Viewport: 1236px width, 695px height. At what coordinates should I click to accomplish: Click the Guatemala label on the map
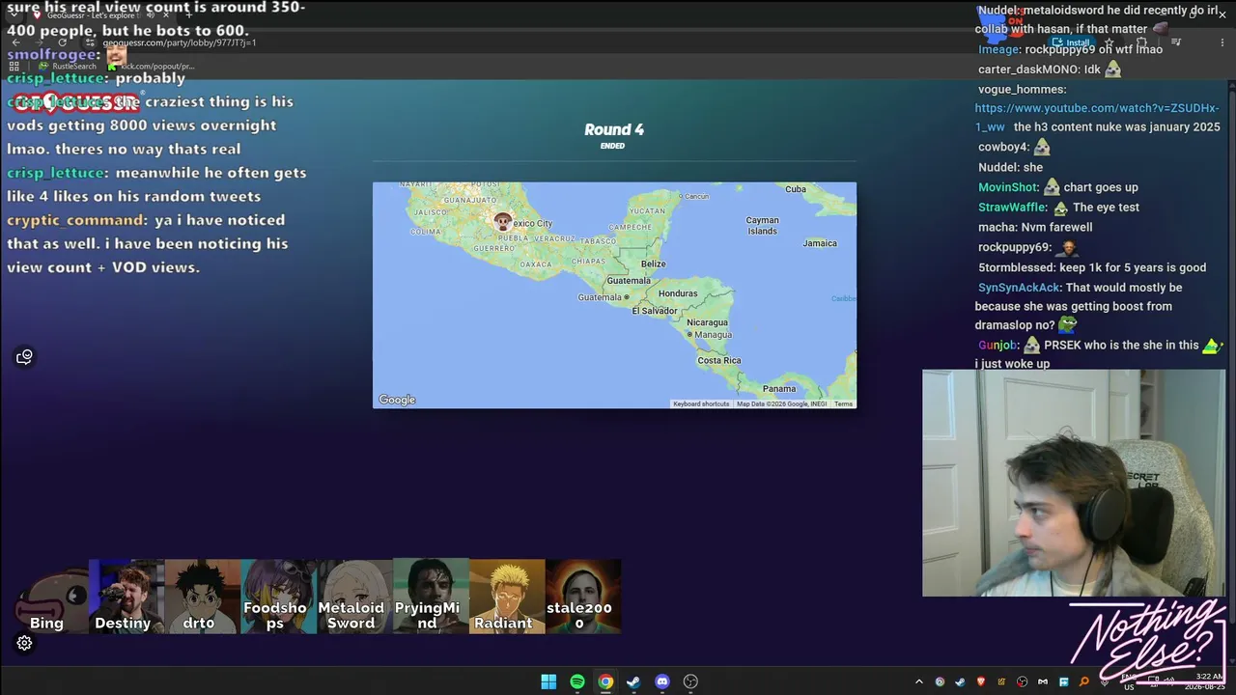[629, 281]
